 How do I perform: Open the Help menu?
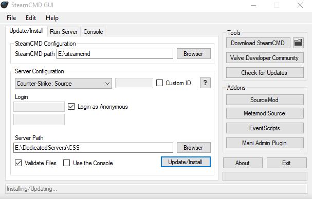pyautogui.click(x=52, y=18)
